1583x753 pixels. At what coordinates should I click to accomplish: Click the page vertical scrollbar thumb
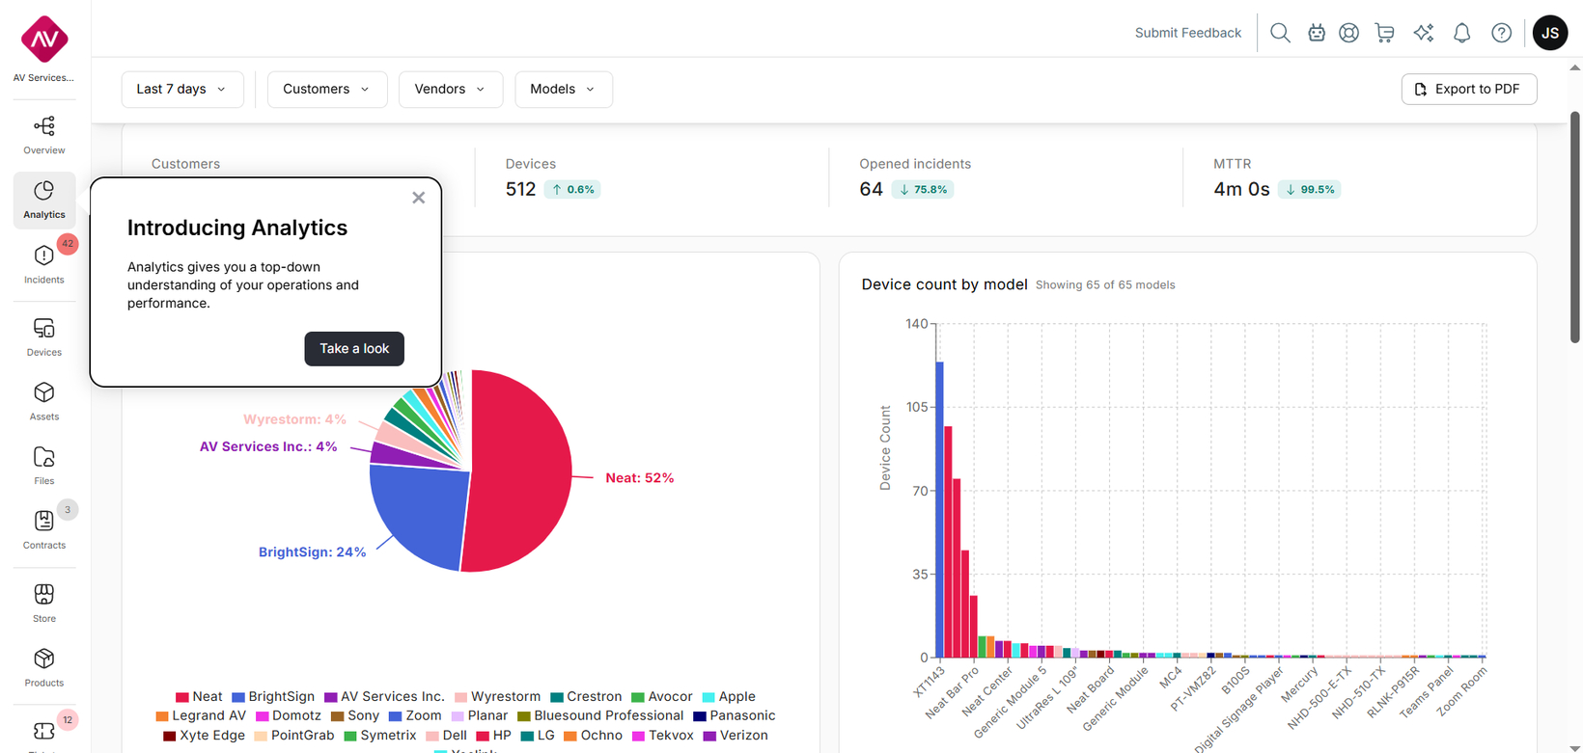(x=1574, y=227)
